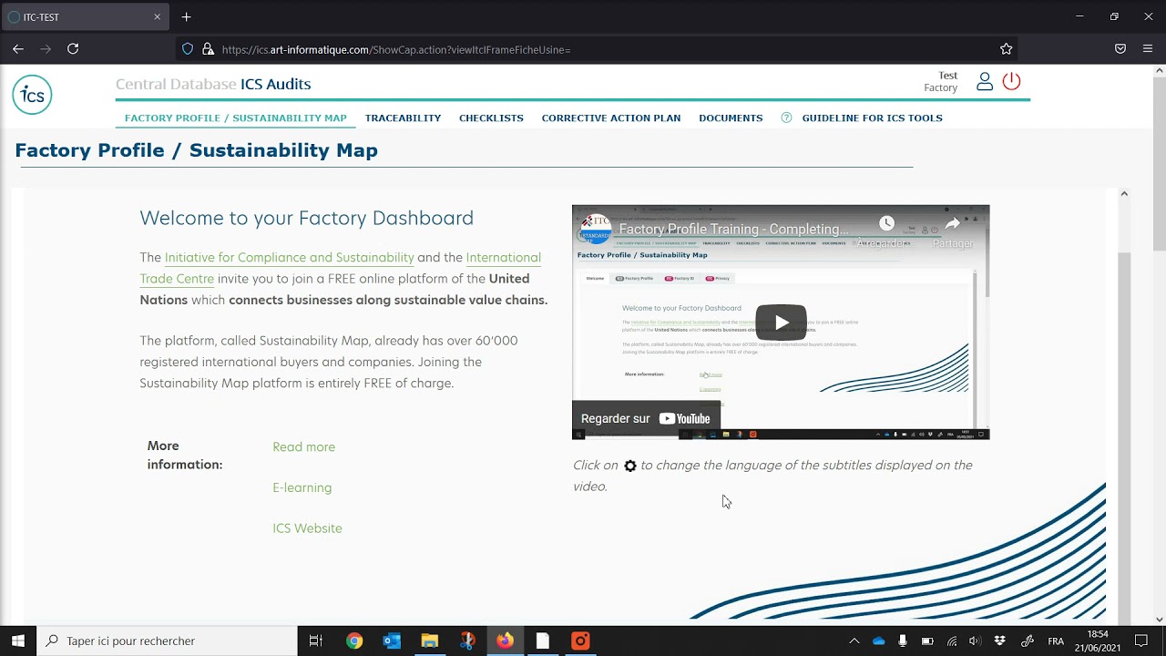Click the Central Database ICS Audits title
The height and width of the screenshot is (656, 1166).
tap(213, 84)
